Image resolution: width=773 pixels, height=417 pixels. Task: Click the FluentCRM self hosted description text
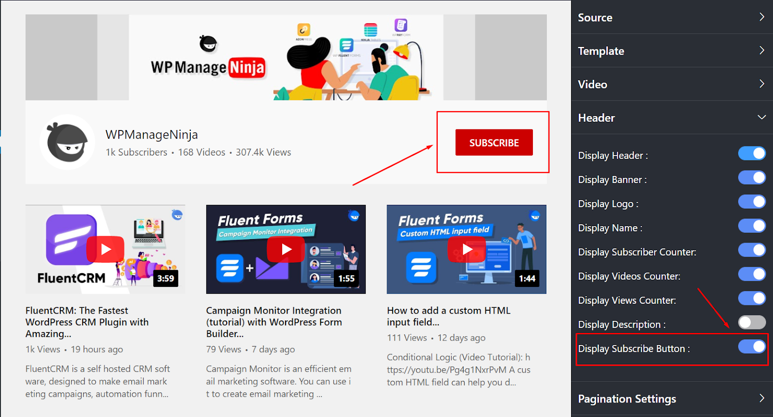click(98, 381)
